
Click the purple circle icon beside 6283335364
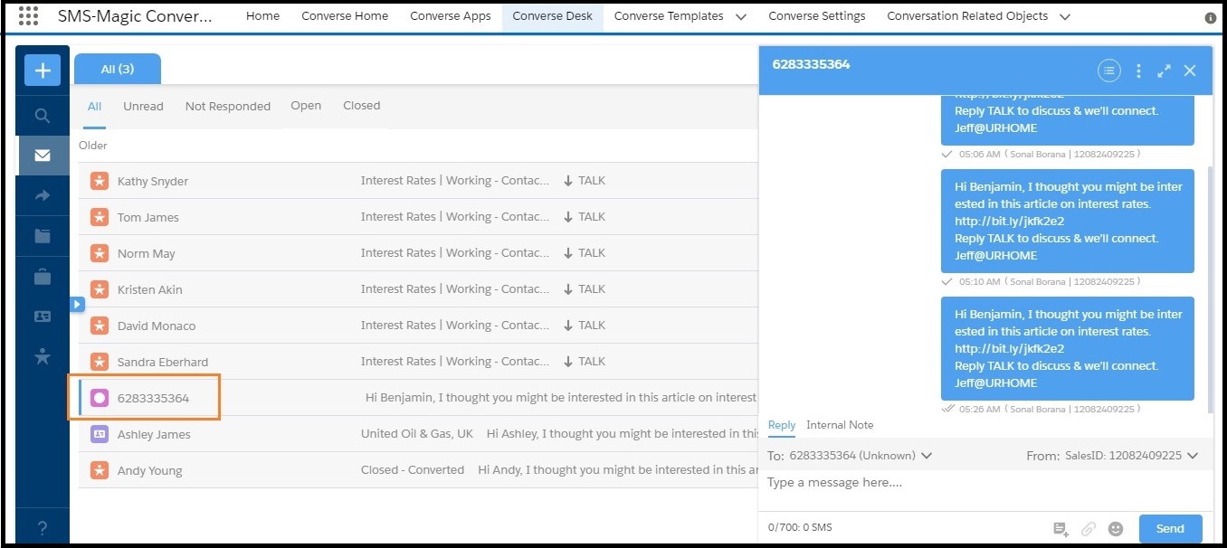[100, 398]
